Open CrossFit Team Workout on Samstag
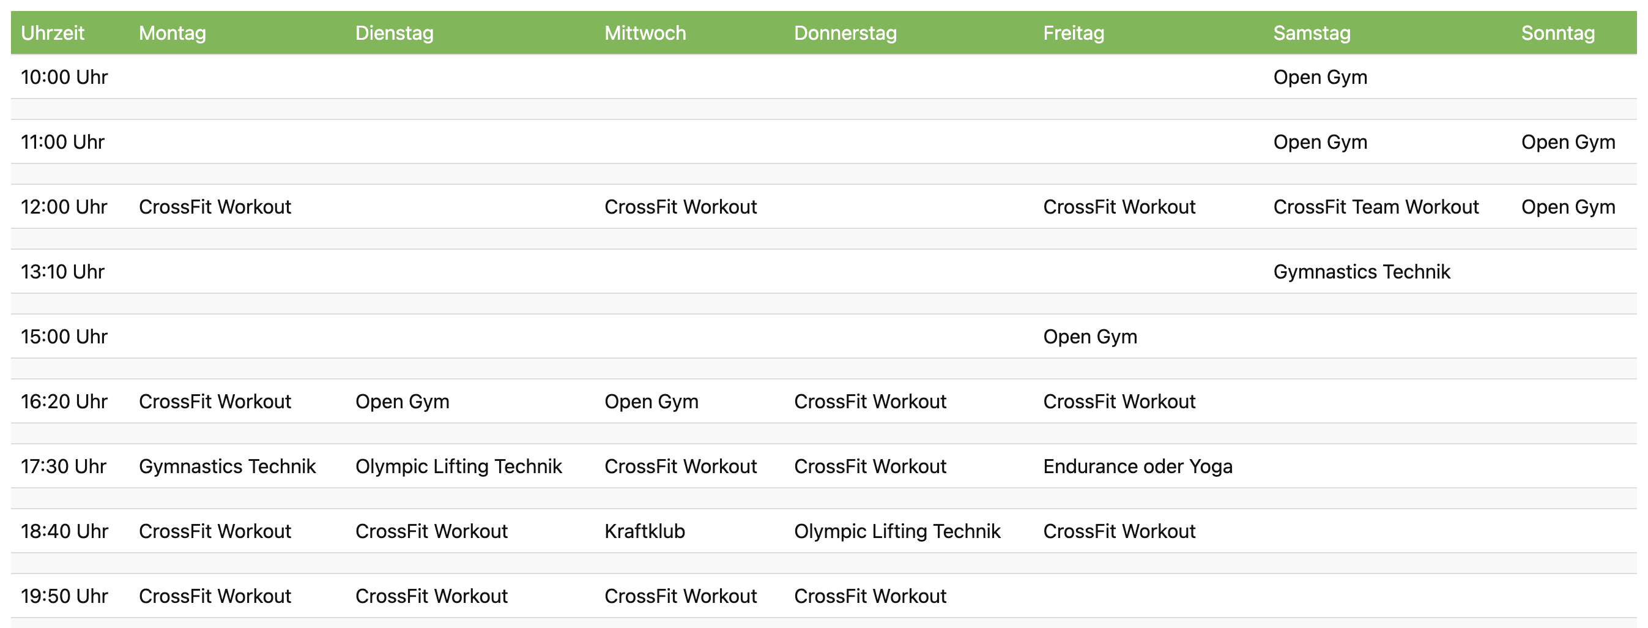Viewport: 1648px width, 628px height. pyautogui.click(x=1375, y=207)
